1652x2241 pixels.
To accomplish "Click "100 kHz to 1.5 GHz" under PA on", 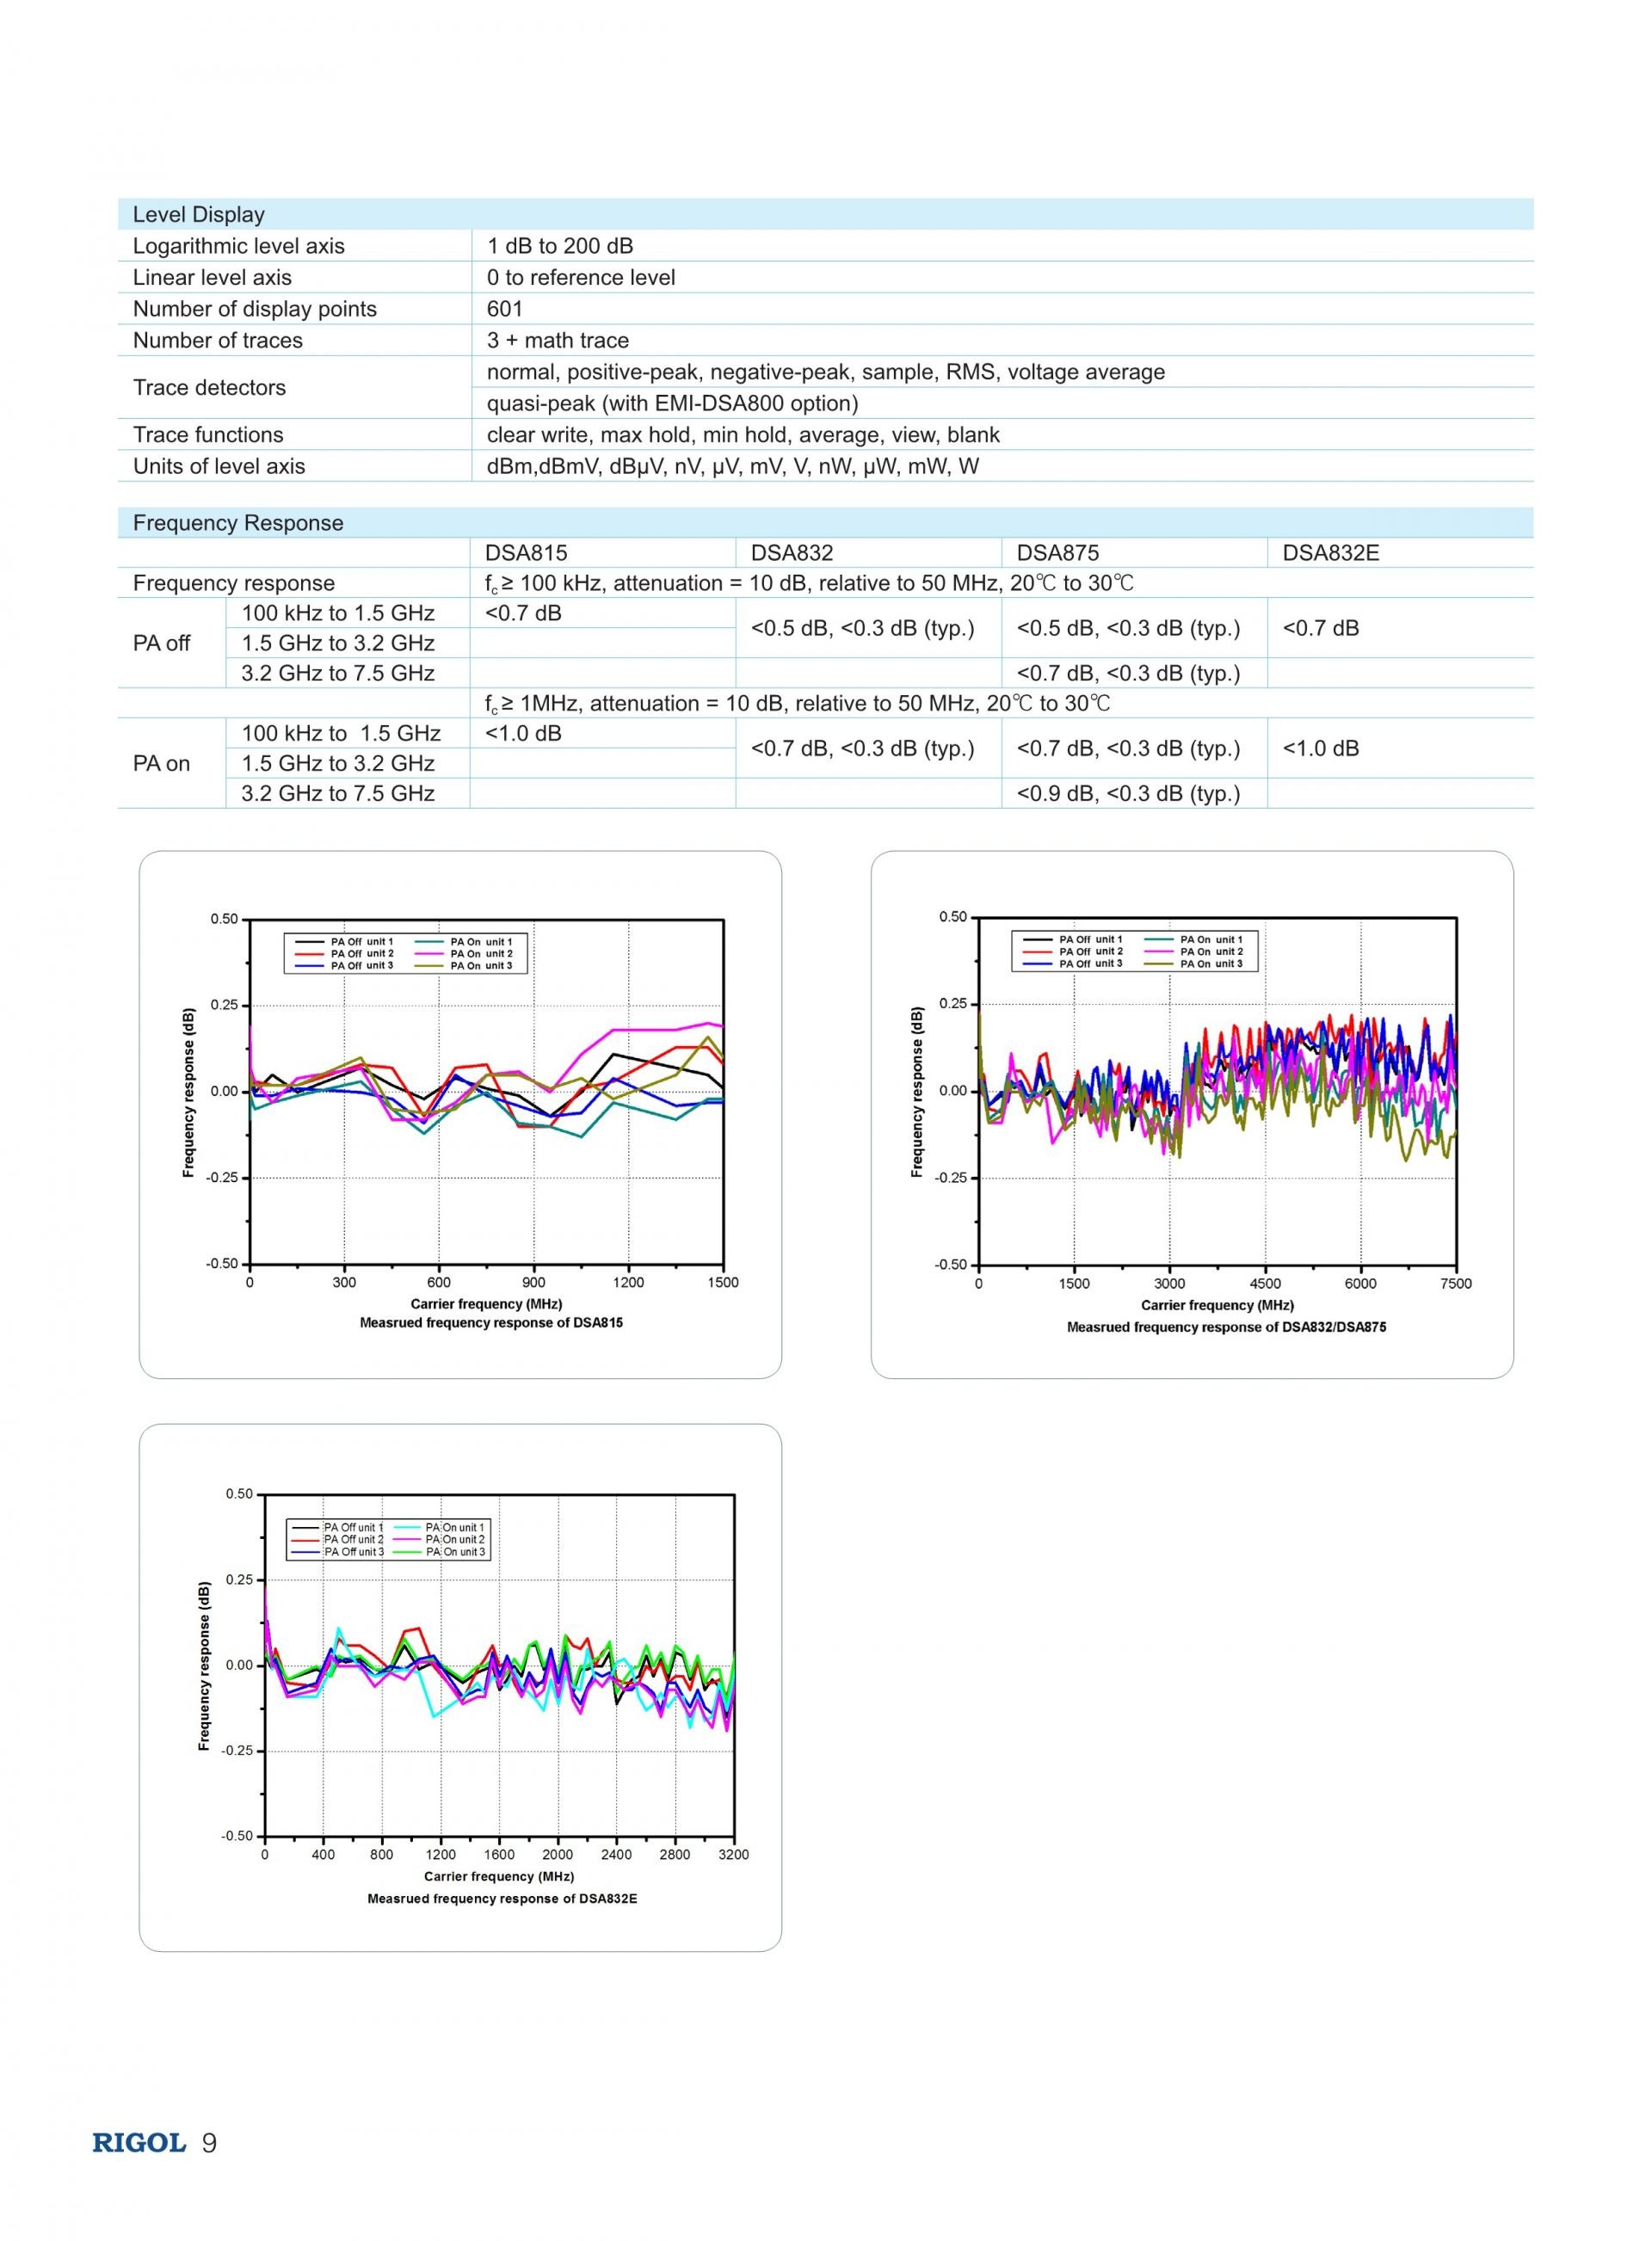I will pos(341,734).
